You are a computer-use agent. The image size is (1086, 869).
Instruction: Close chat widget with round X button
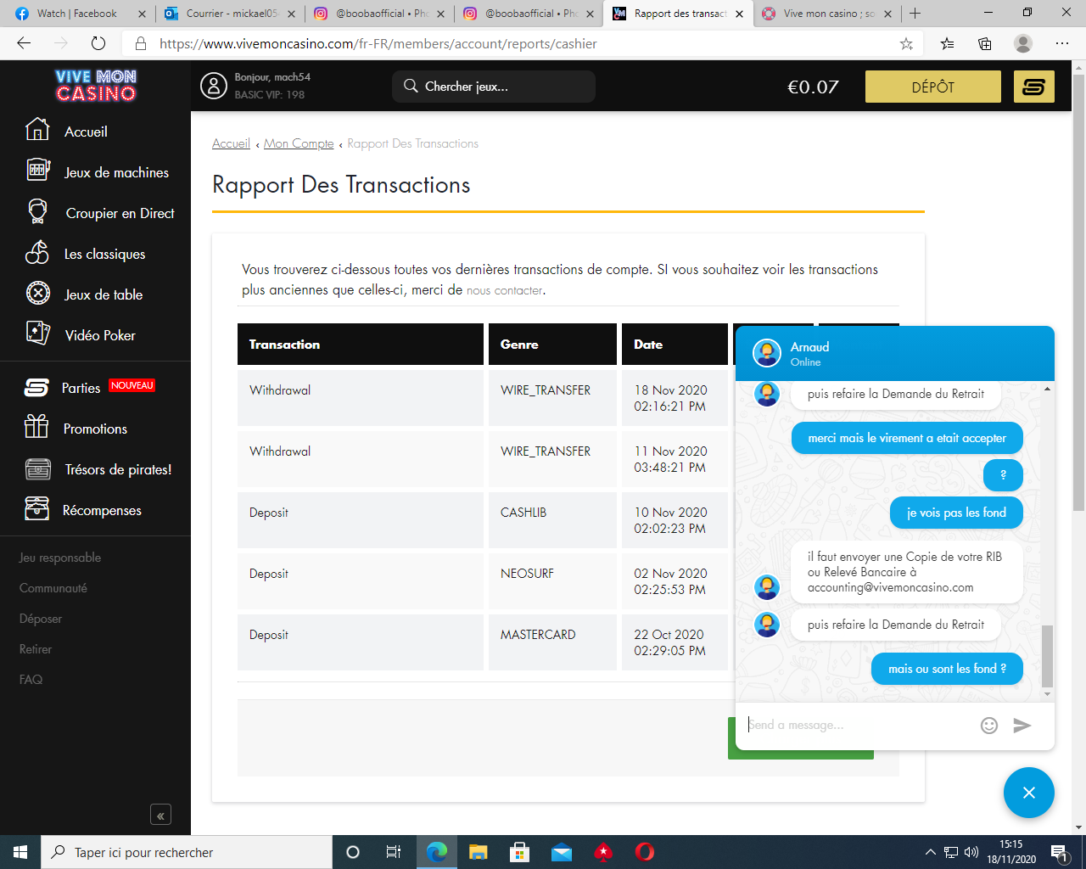pos(1028,793)
